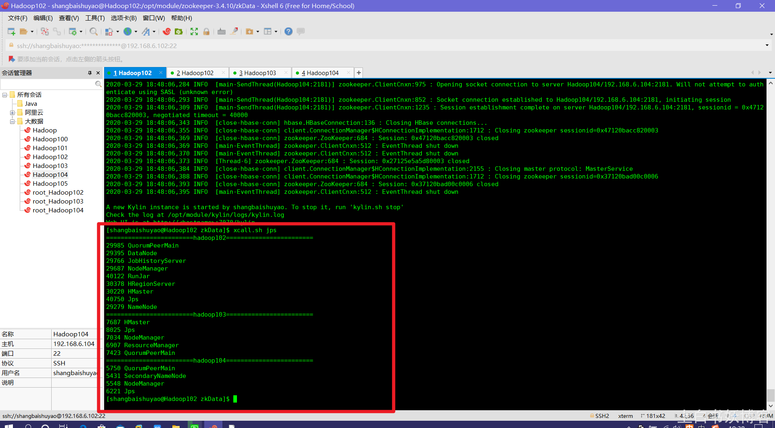Click the padlock lock-screen icon
The height and width of the screenshot is (428, 775).
pyautogui.click(x=206, y=31)
